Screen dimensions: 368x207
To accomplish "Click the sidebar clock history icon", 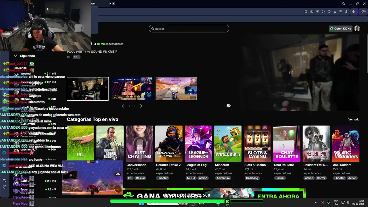I will coord(5,187).
